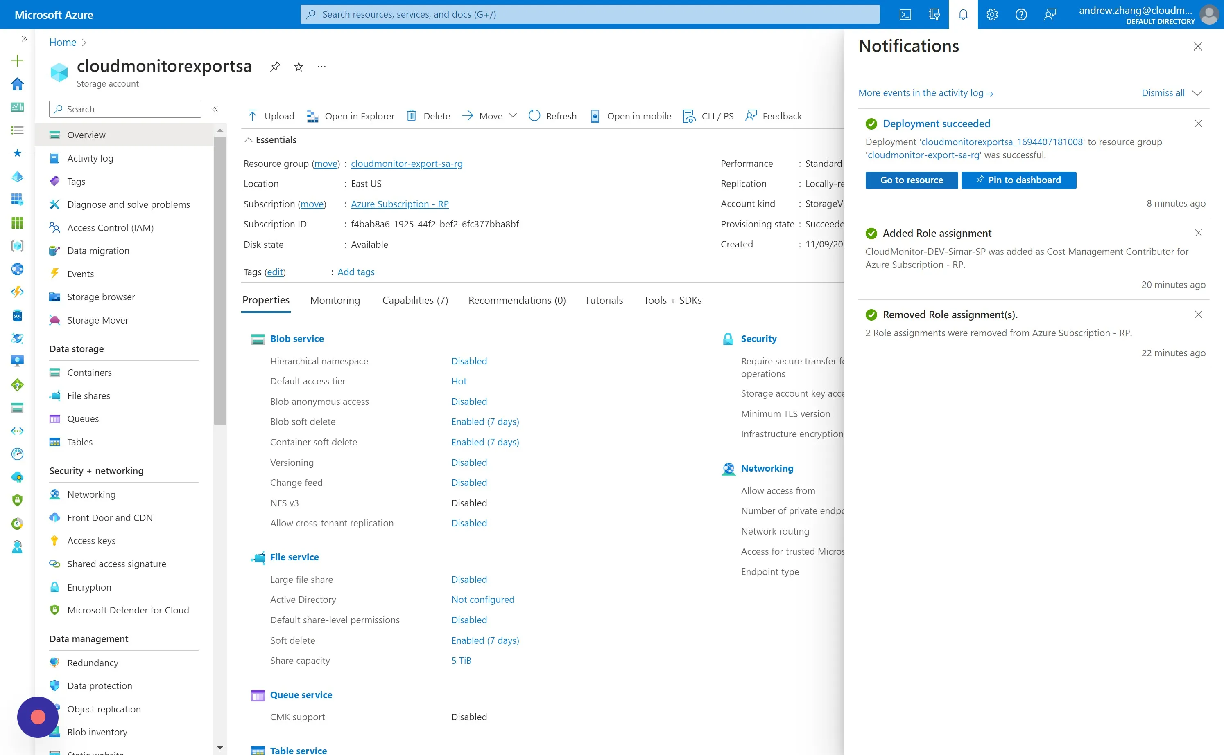Open the Help question mark icon
Screen dimensions: 1224x755
point(1021,14)
